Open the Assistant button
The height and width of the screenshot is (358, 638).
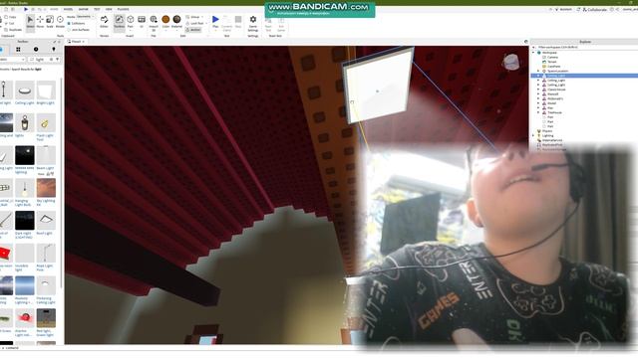click(x=563, y=9)
